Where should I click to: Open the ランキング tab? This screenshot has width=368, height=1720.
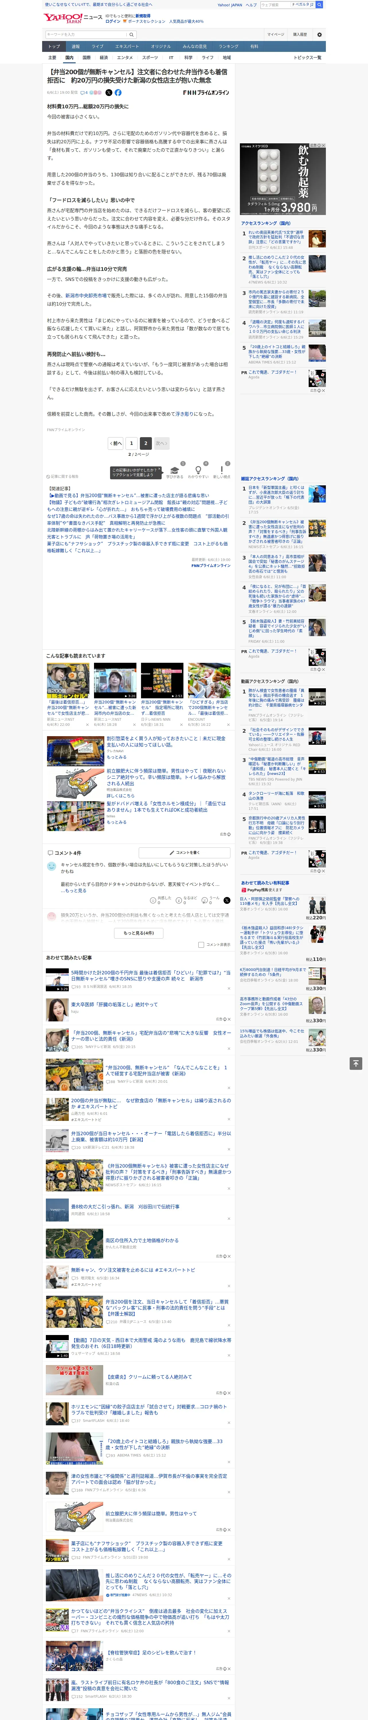[x=228, y=47]
